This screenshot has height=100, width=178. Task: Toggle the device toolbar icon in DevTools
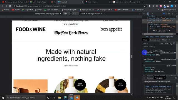[148, 14]
